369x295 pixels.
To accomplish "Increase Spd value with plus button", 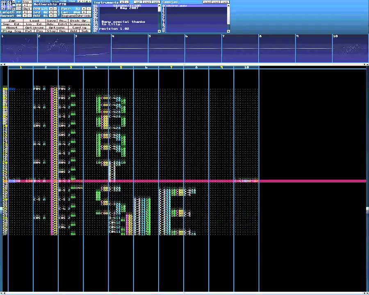I will click(51, 12).
